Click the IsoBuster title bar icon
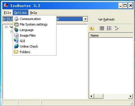This screenshot has width=135, height=106. point(6,6)
